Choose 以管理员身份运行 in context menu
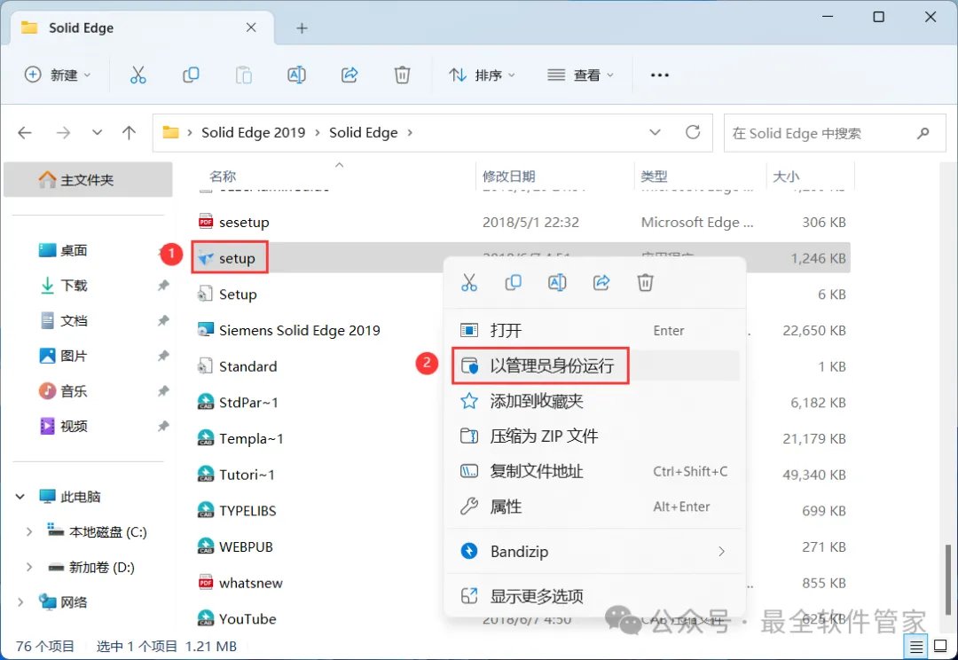The height and width of the screenshot is (660, 958). (594, 366)
